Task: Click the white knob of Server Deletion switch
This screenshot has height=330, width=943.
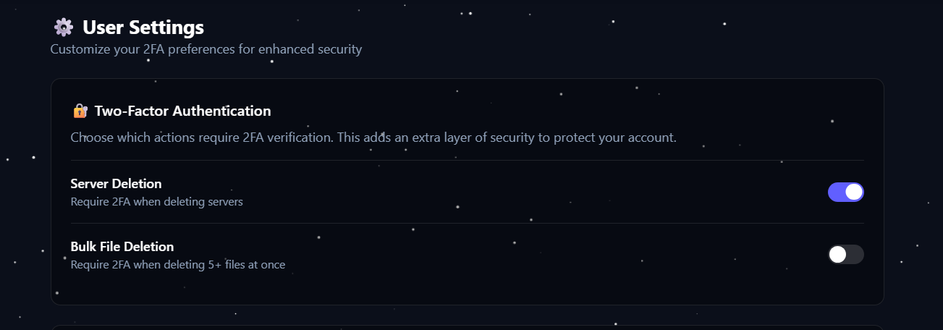Action: pyautogui.click(x=854, y=192)
